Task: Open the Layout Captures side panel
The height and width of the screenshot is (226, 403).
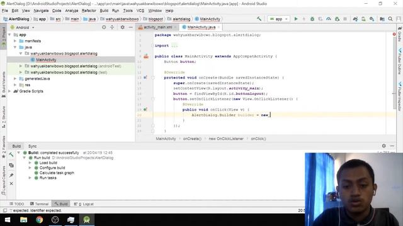Action: (x=4, y=181)
